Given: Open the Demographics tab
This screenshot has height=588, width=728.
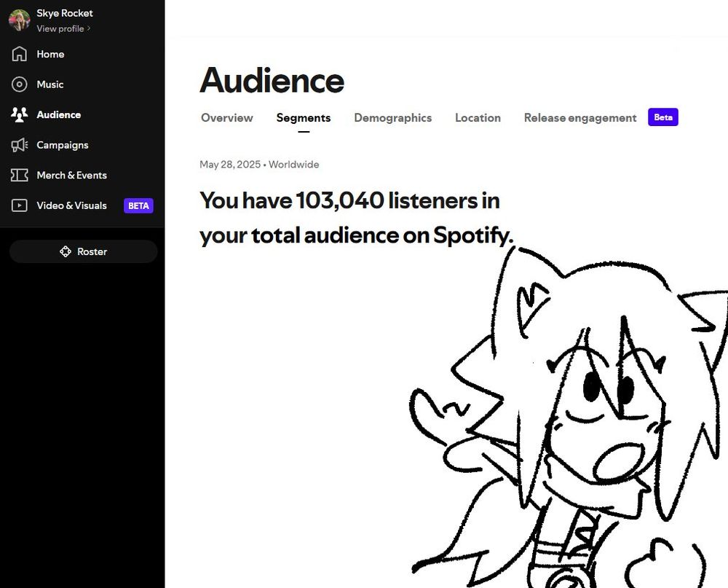Looking at the screenshot, I should 393,117.
